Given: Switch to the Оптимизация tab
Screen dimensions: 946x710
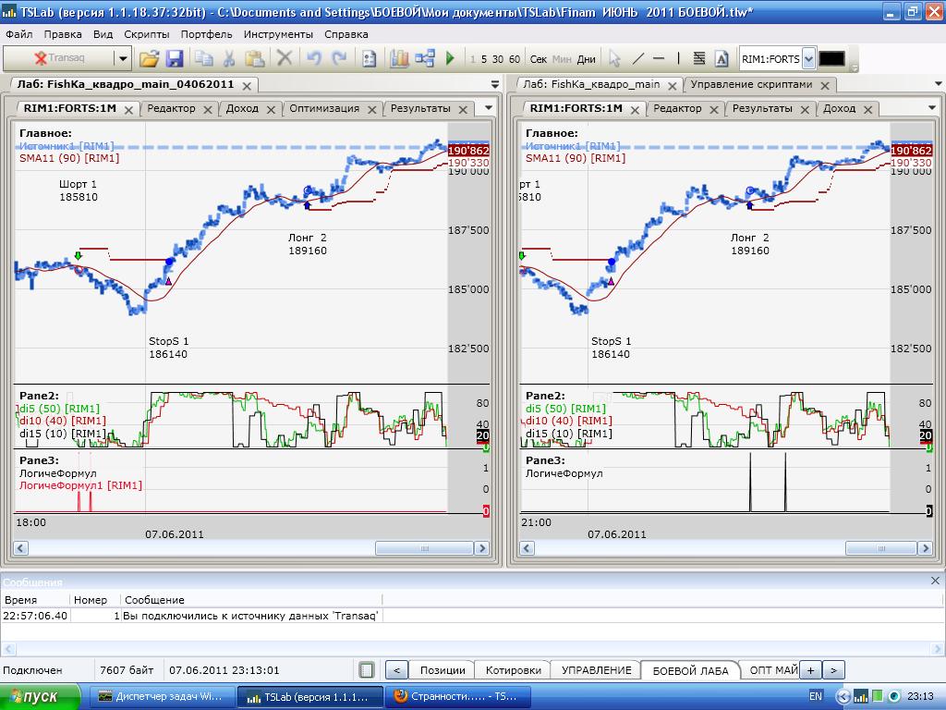Looking at the screenshot, I should coord(323,108).
